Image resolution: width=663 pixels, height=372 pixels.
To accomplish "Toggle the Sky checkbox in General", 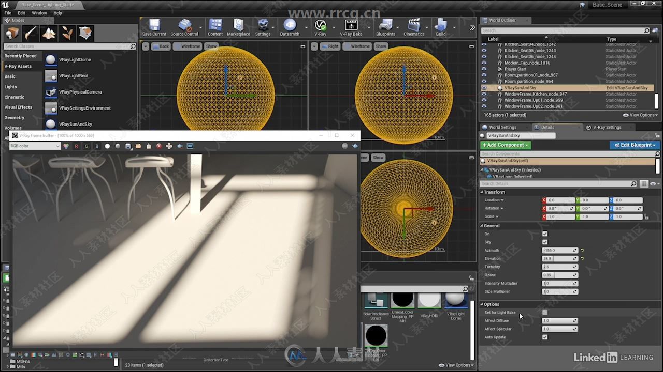I will [x=545, y=242].
